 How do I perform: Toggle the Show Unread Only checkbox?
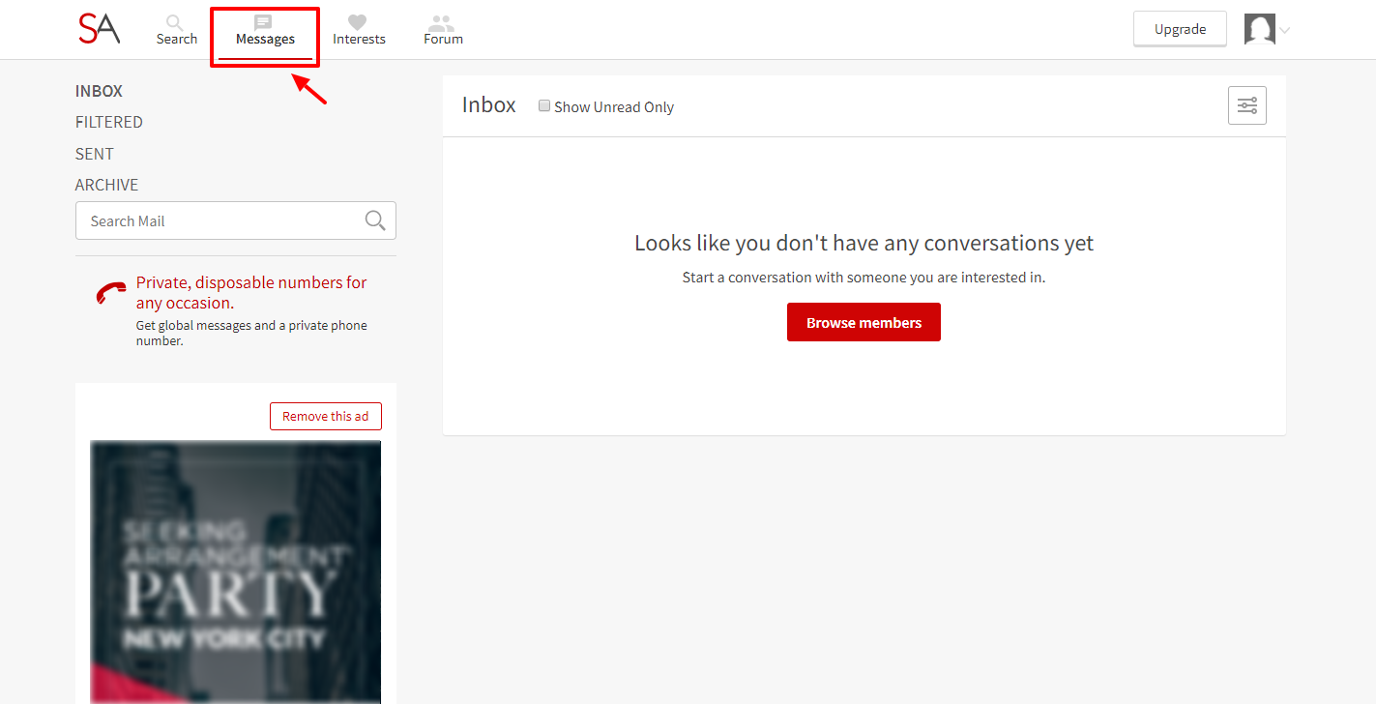pyautogui.click(x=544, y=106)
